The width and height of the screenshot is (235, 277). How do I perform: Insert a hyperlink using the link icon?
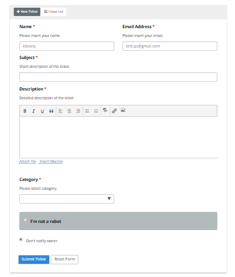coord(114,111)
